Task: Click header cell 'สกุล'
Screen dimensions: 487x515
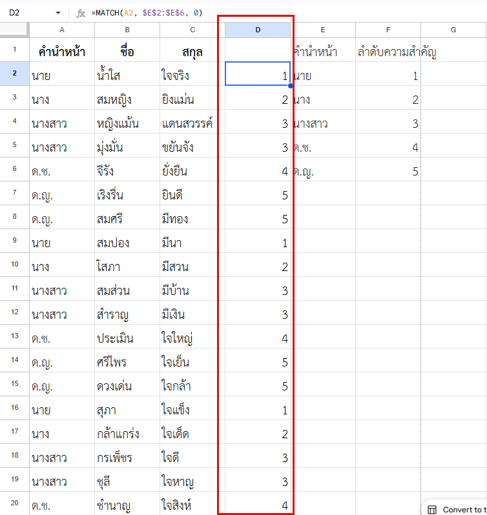Action: (x=192, y=50)
